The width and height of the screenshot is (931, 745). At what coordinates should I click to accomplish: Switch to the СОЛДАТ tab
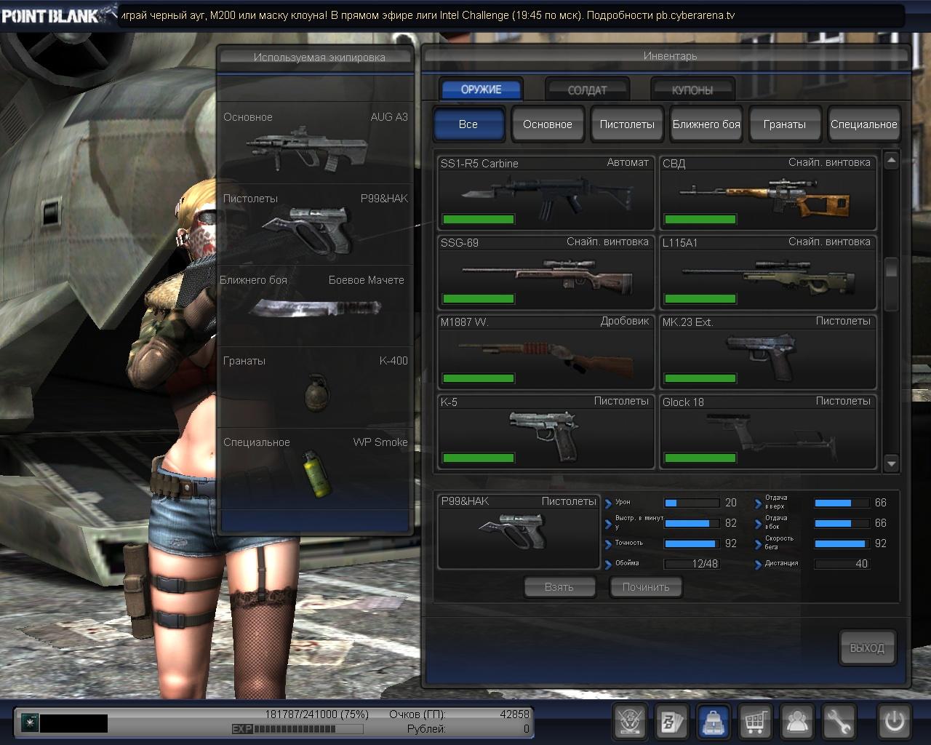point(587,90)
